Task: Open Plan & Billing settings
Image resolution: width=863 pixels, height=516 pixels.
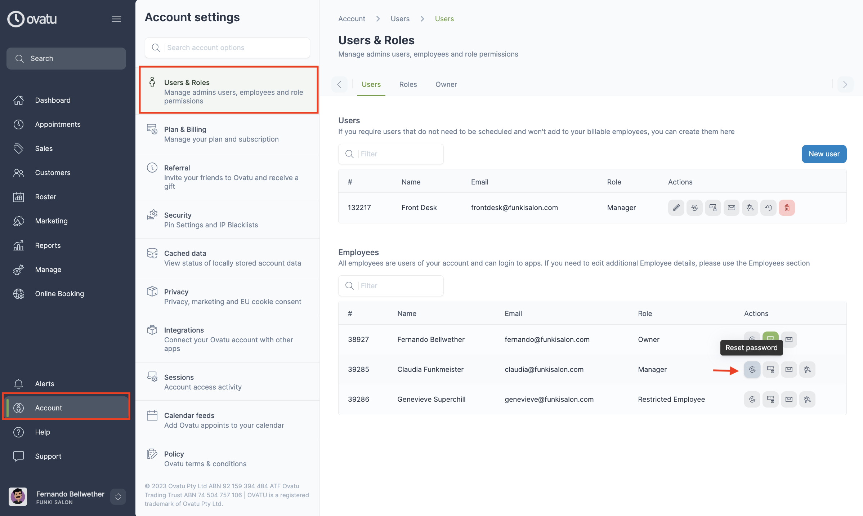Action: pyautogui.click(x=227, y=134)
